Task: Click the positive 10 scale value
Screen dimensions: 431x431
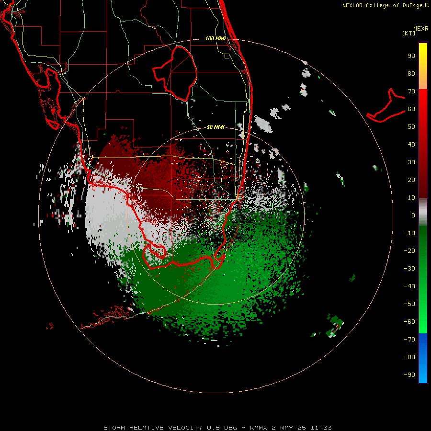Action: (411, 198)
